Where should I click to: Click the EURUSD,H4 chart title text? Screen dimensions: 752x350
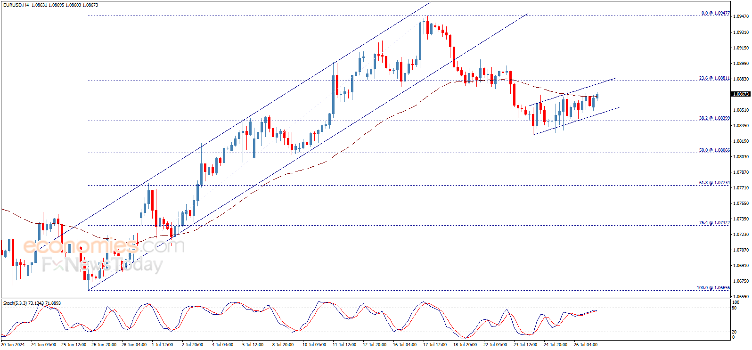pos(16,5)
